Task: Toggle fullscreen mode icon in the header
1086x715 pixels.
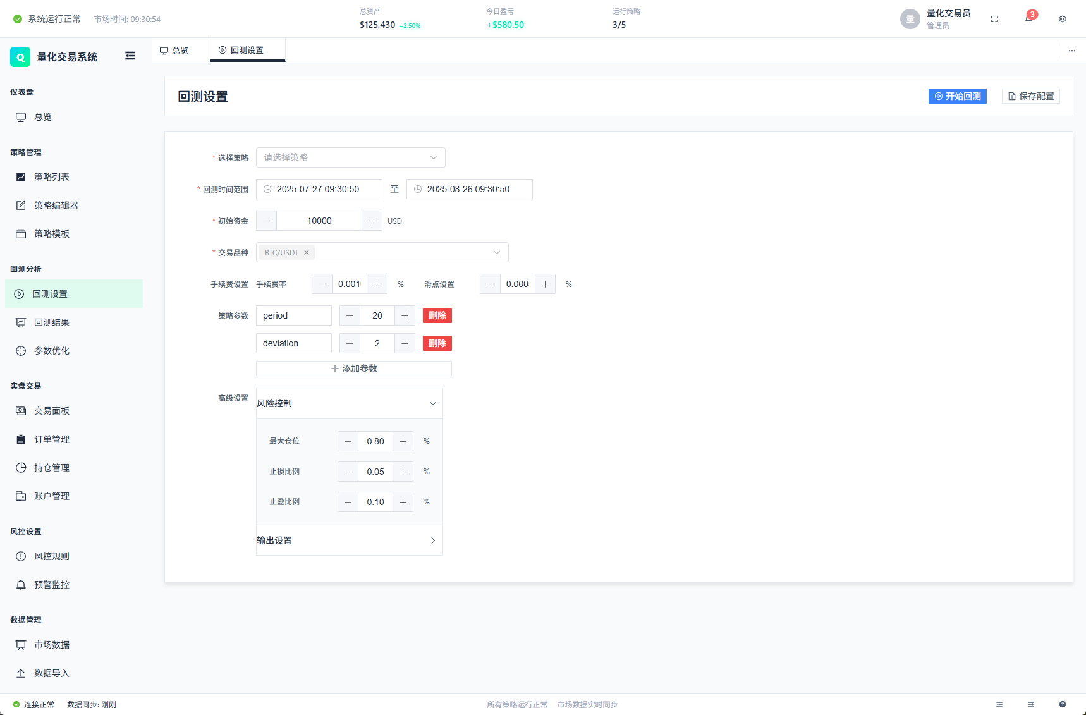Action: [x=994, y=19]
